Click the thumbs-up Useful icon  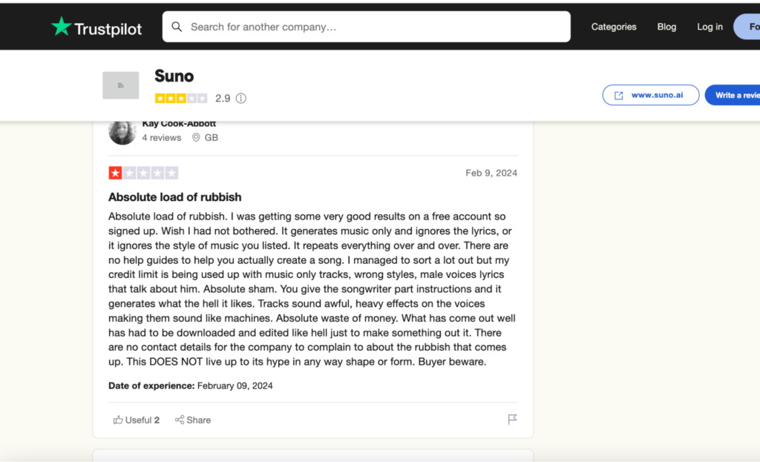[118, 420]
